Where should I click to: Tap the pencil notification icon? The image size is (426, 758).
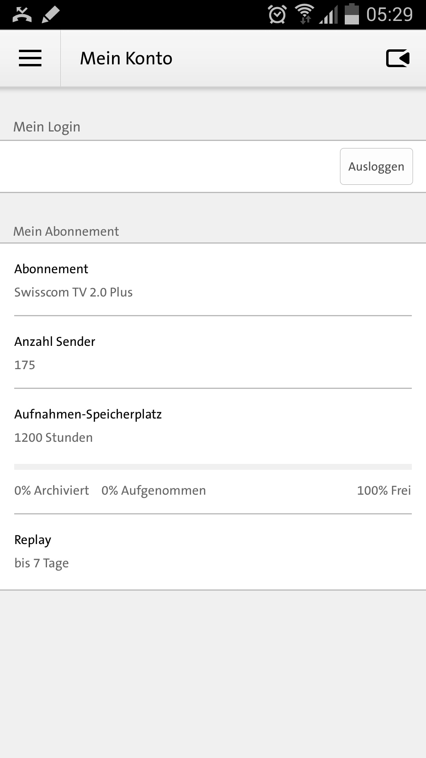pyautogui.click(x=50, y=15)
